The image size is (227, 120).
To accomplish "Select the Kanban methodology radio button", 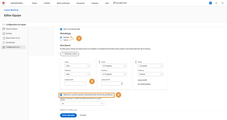I will coord(61,37).
